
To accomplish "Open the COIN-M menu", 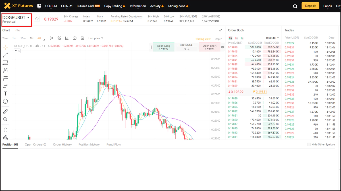I will tap(66, 6).
